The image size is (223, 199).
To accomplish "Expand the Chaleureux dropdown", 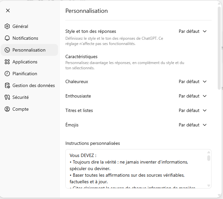I will [x=193, y=81].
